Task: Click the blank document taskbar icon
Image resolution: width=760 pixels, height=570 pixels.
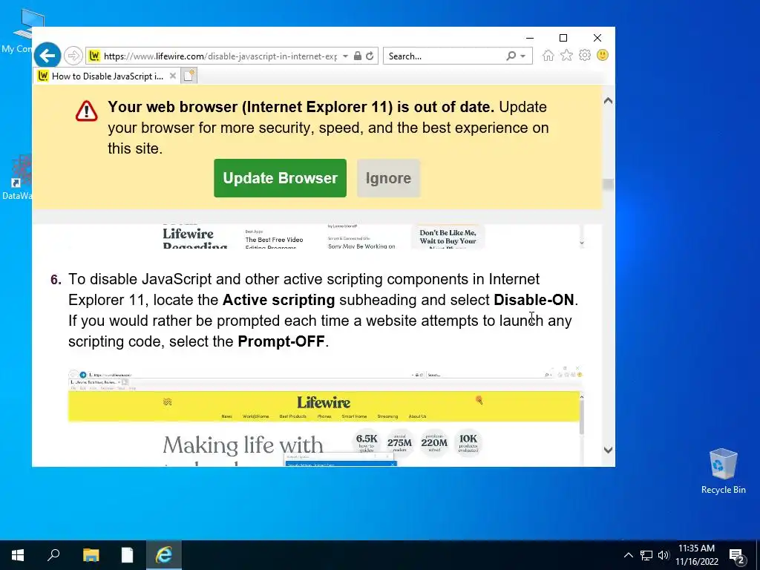Action: [127, 555]
